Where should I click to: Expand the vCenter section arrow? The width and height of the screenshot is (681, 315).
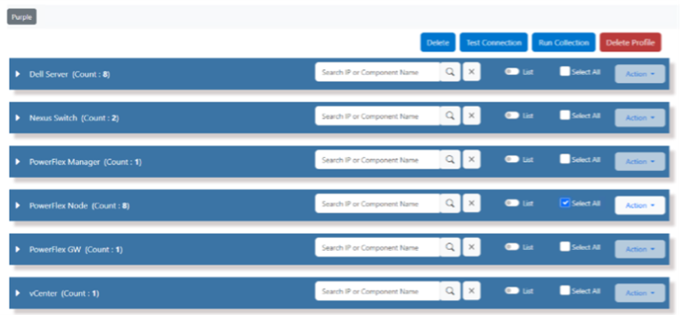click(x=18, y=294)
